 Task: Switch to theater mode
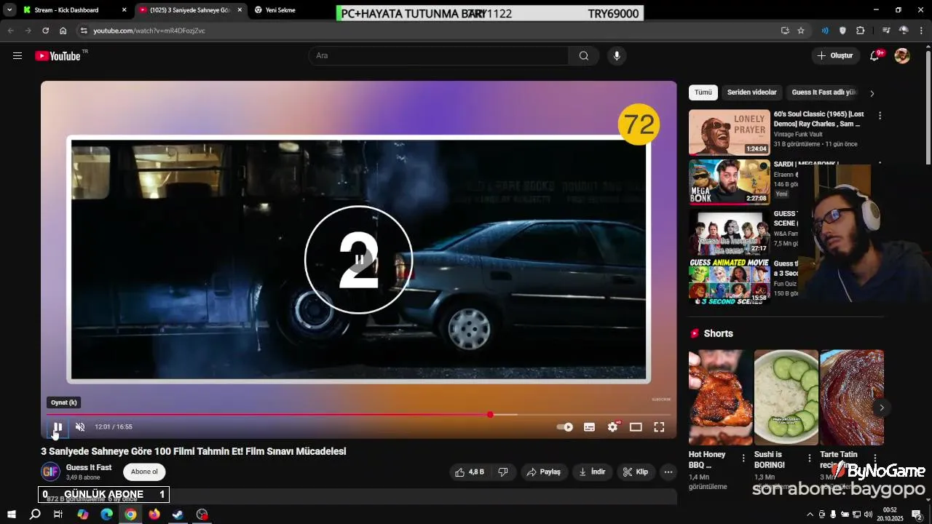pos(636,427)
